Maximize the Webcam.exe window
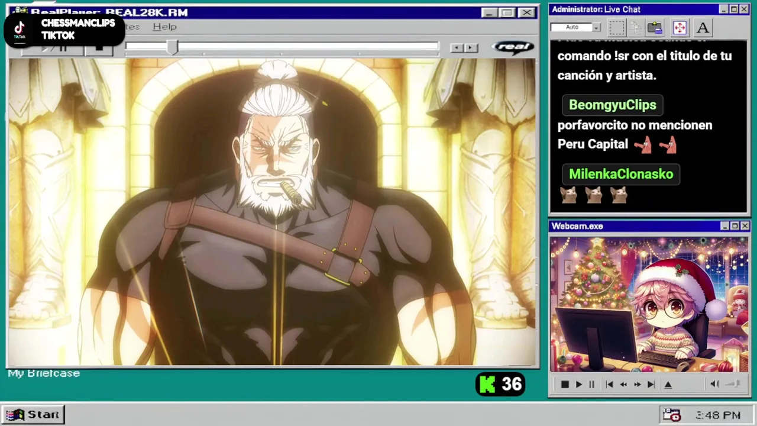Screen dimensions: 757x426 coord(735,226)
